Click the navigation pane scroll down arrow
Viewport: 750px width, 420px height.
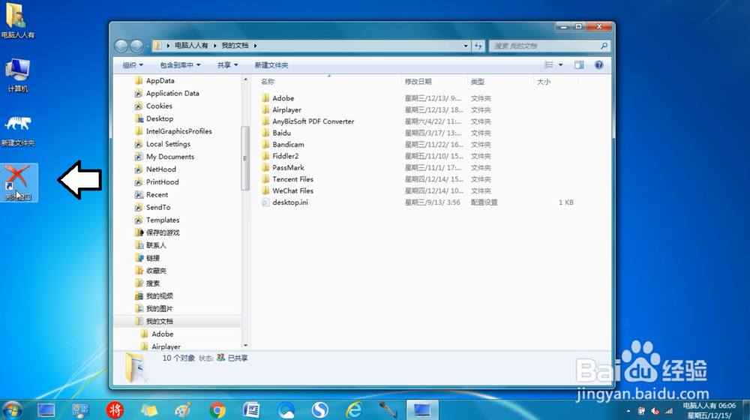point(245,346)
